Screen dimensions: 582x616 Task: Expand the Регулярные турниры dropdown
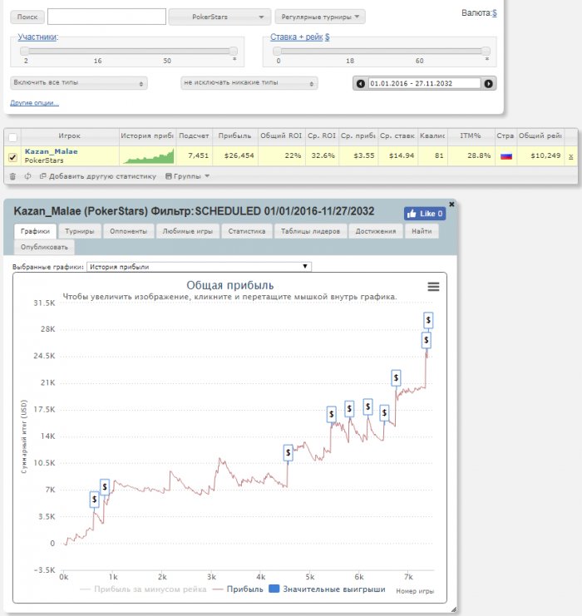click(x=320, y=17)
